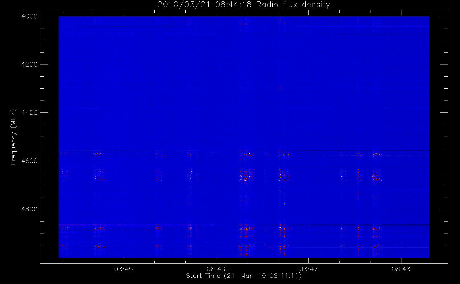Click the 'Start Time (21-Mar-10 08:44:11)' x-axis label
460x284 pixels.
click(244, 276)
